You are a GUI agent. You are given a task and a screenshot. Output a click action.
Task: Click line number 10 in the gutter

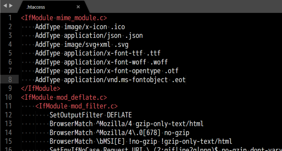8,97
